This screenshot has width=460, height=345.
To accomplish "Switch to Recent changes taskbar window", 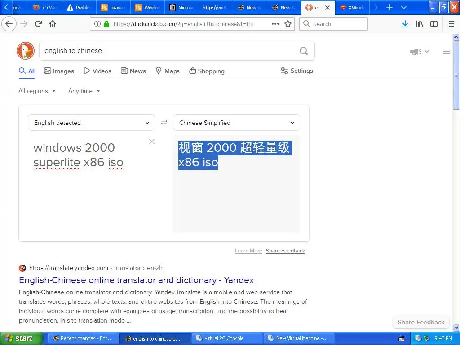I will (x=83, y=338).
